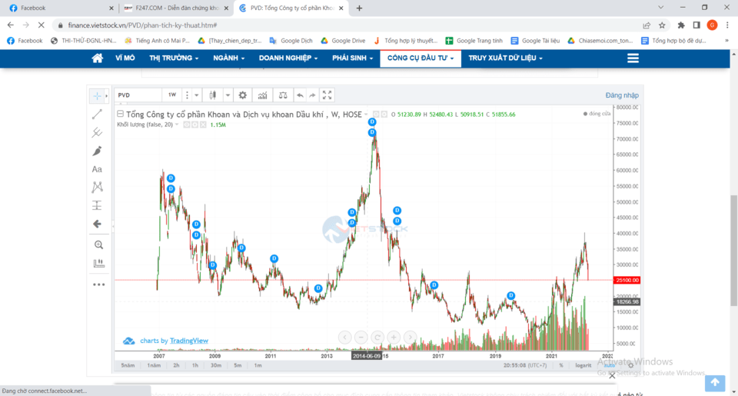
Task: Open Khối lượng indicator dropdown arrow
Action: (177, 125)
